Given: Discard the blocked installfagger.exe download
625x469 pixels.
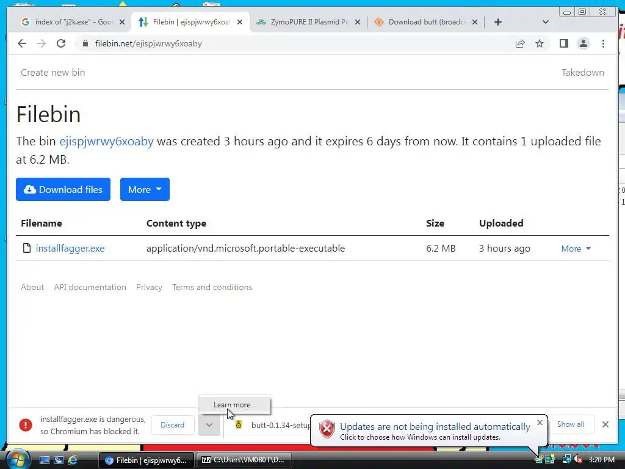Looking at the screenshot, I should (x=173, y=425).
